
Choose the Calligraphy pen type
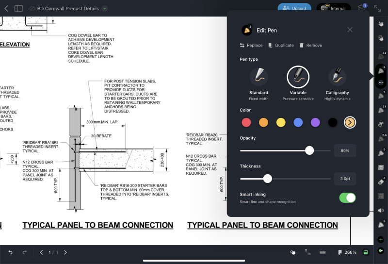click(x=337, y=77)
